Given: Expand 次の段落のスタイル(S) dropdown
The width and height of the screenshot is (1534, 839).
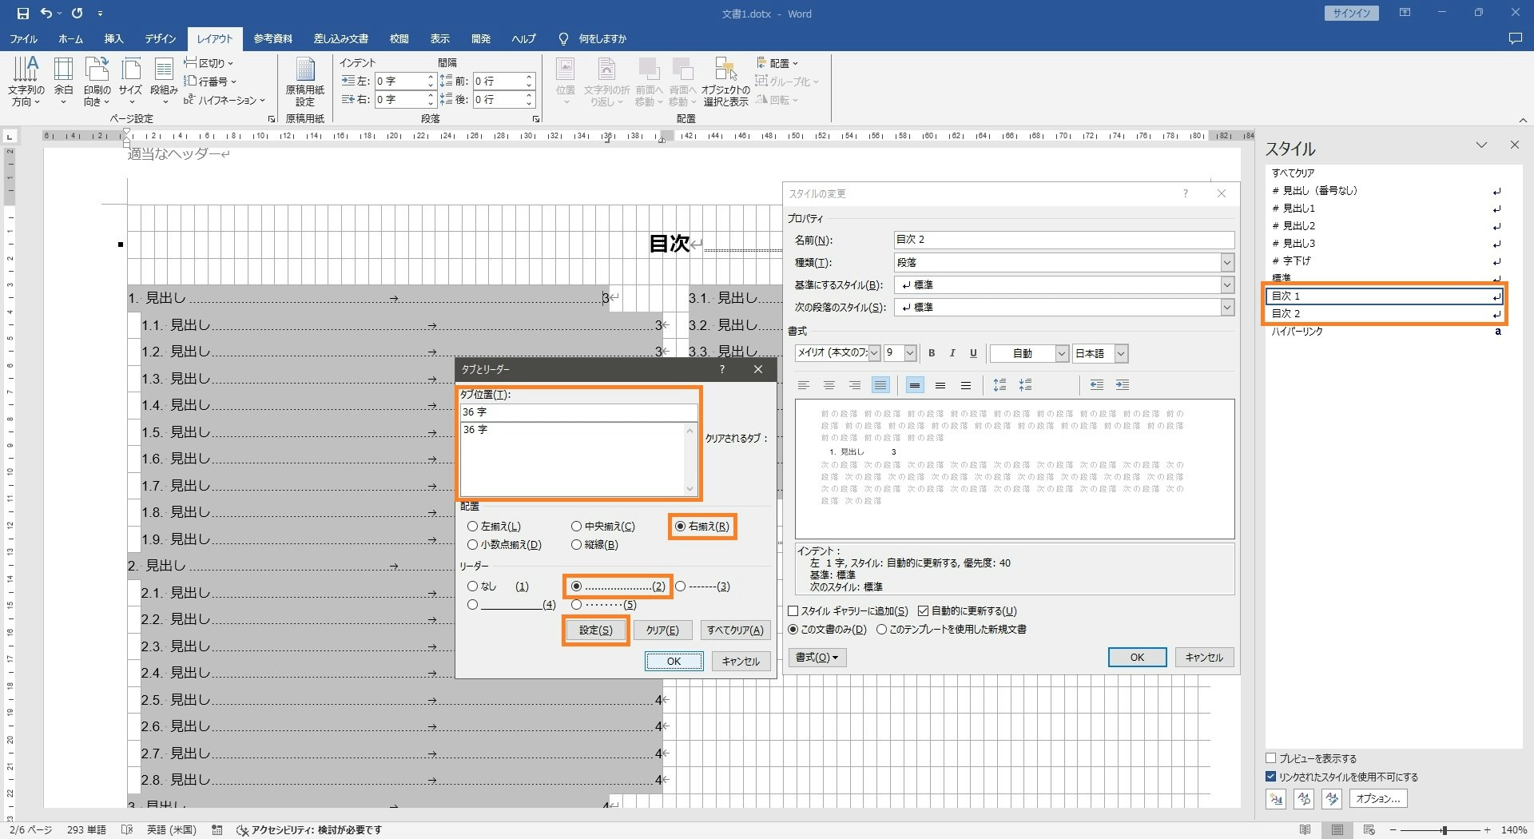Looking at the screenshot, I should (1226, 308).
